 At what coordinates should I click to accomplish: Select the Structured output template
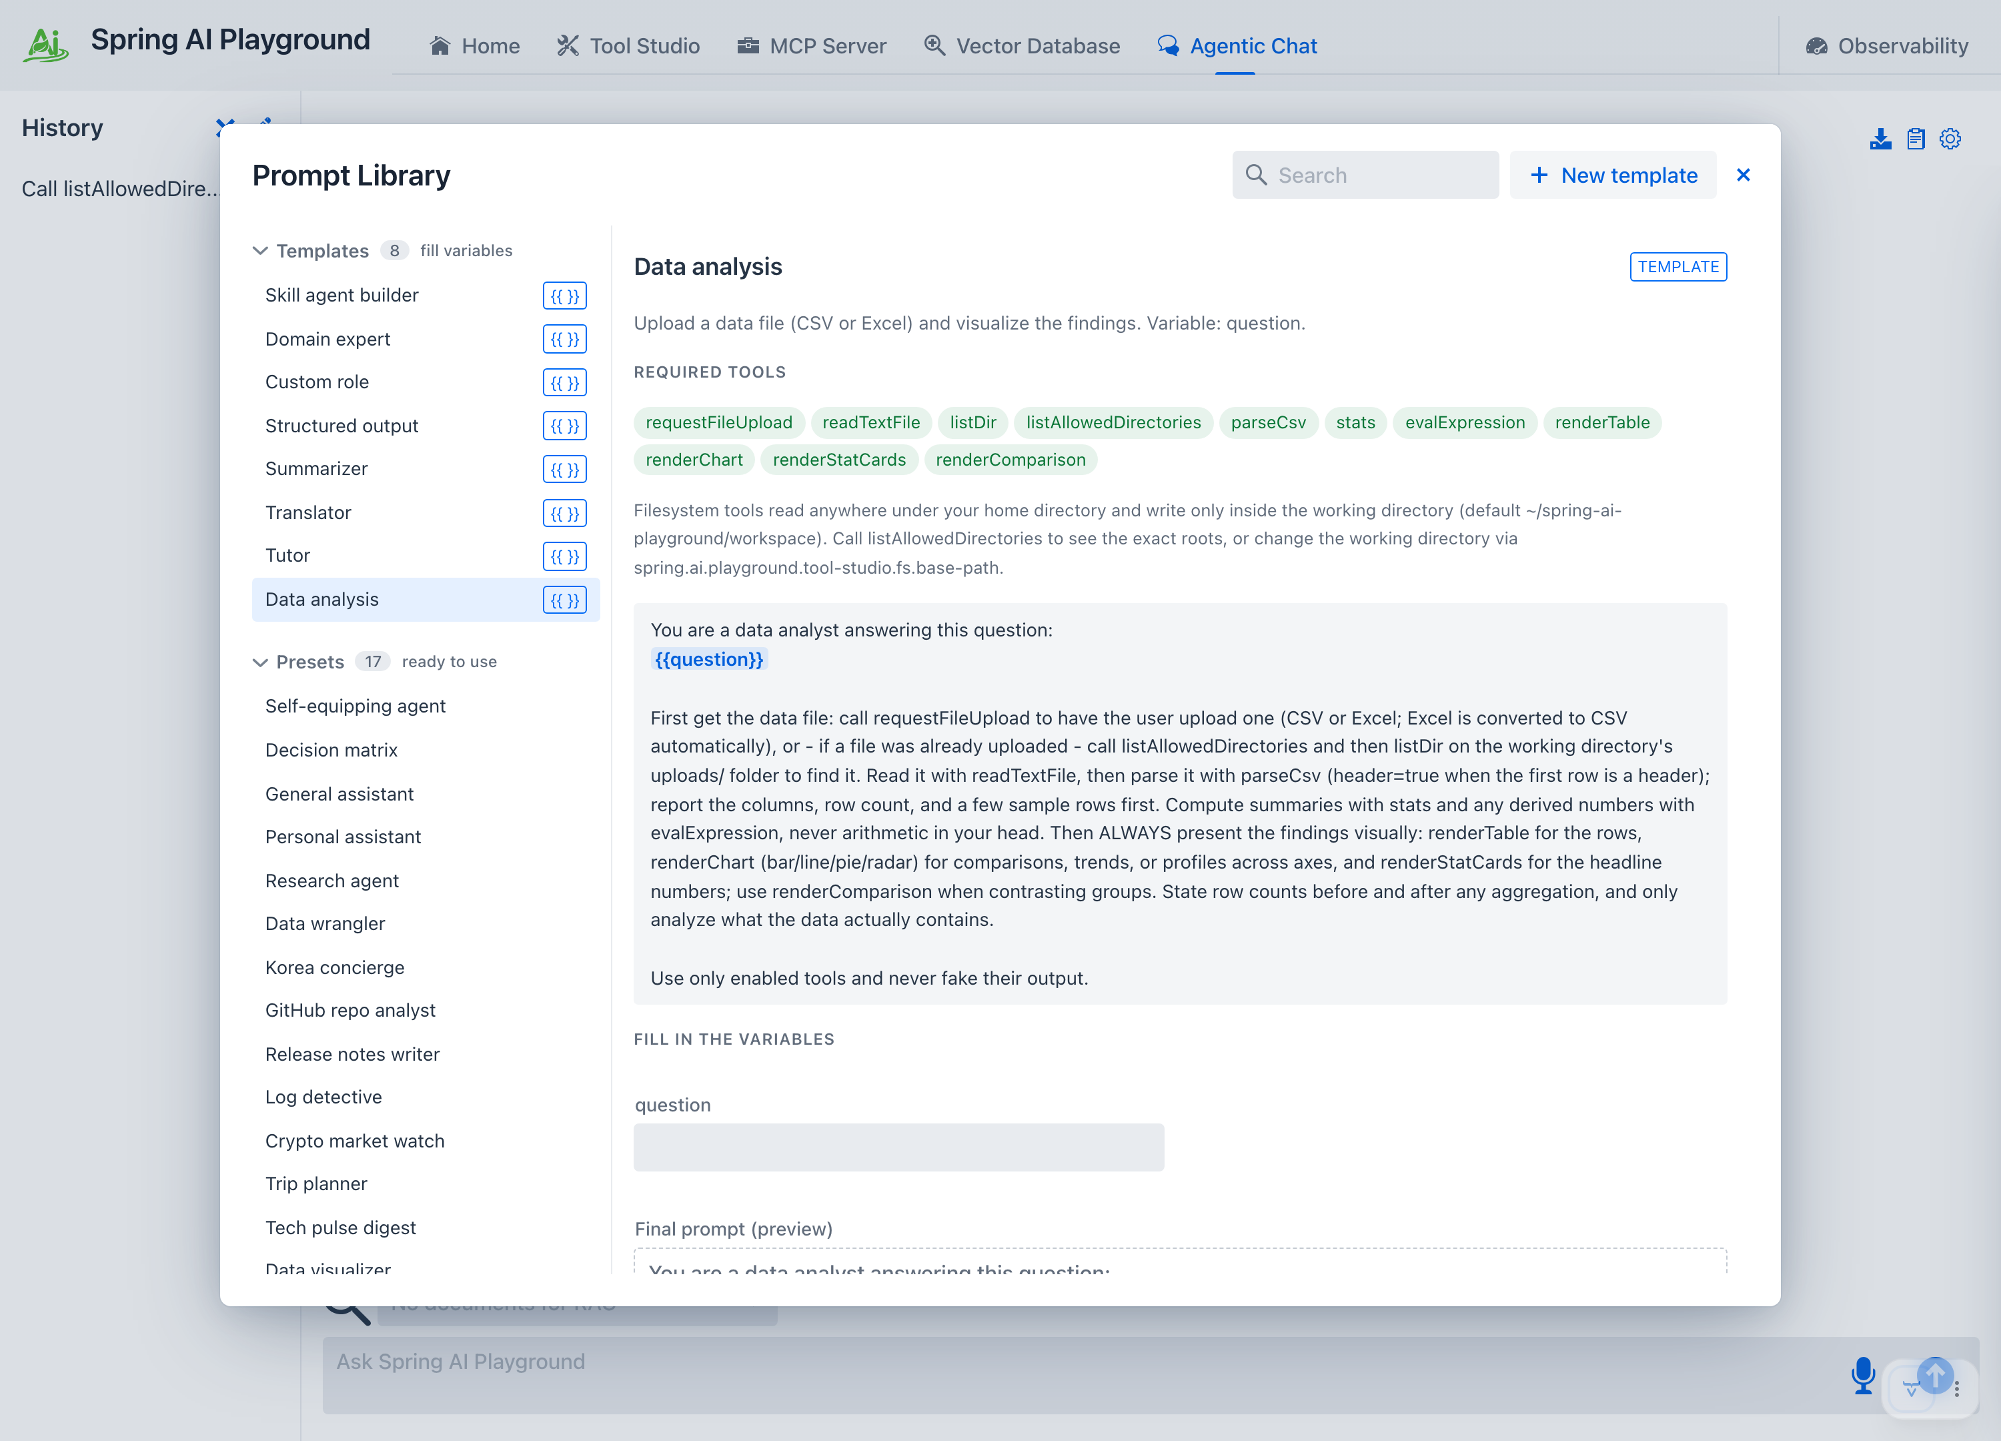[426, 426]
